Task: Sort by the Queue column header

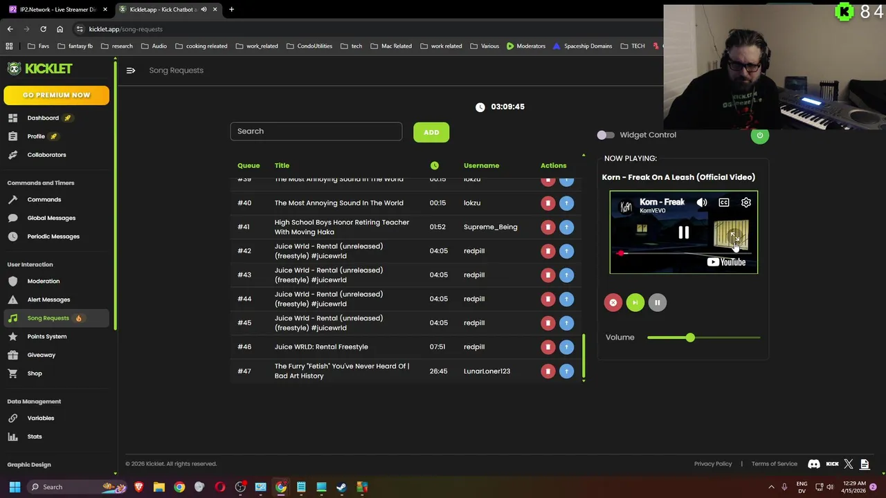Action: [x=248, y=165]
